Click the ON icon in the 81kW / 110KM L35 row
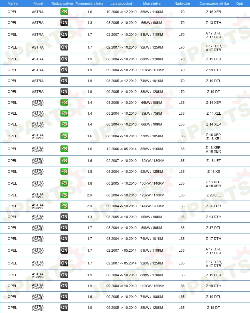The width and height of the screenshot is (250, 313). click(x=64, y=250)
